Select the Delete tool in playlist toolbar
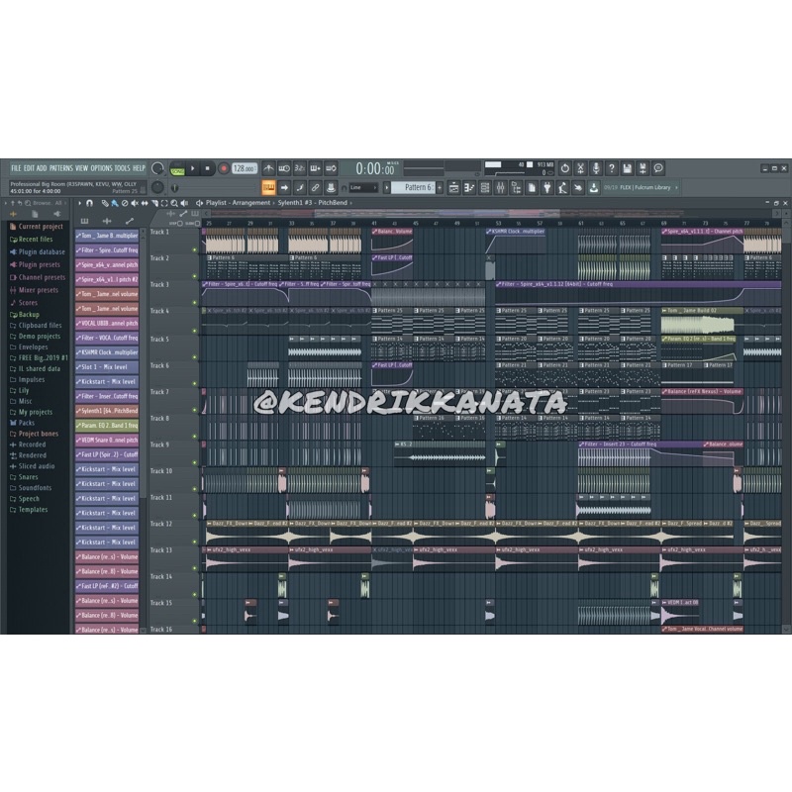The image size is (792, 792). pyautogui.click(x=125, y=203)
